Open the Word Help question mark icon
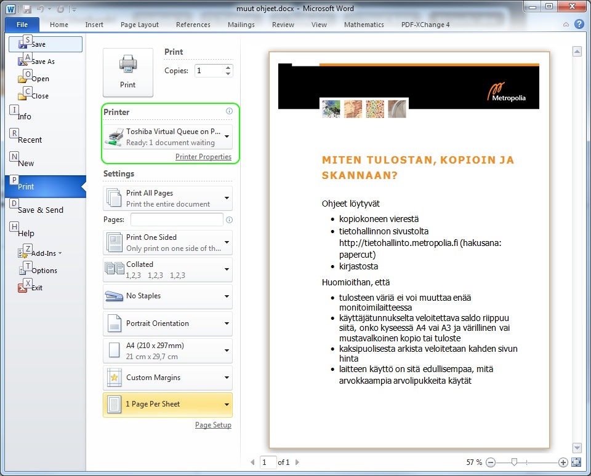591x476 pixels. (579, 24)
